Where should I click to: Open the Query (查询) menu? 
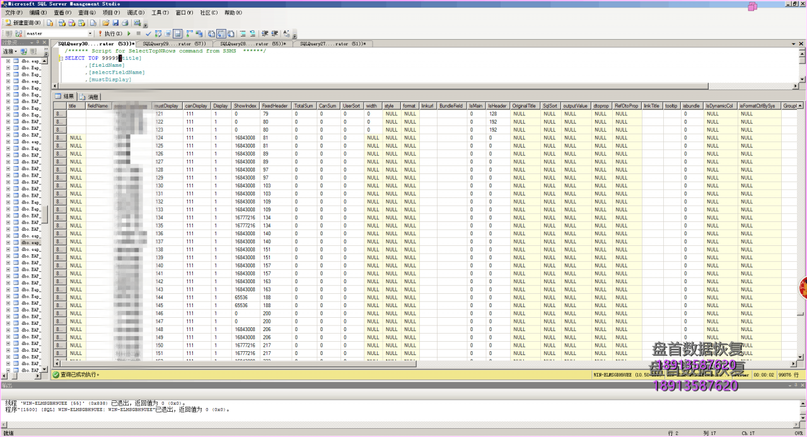point(87,13)
